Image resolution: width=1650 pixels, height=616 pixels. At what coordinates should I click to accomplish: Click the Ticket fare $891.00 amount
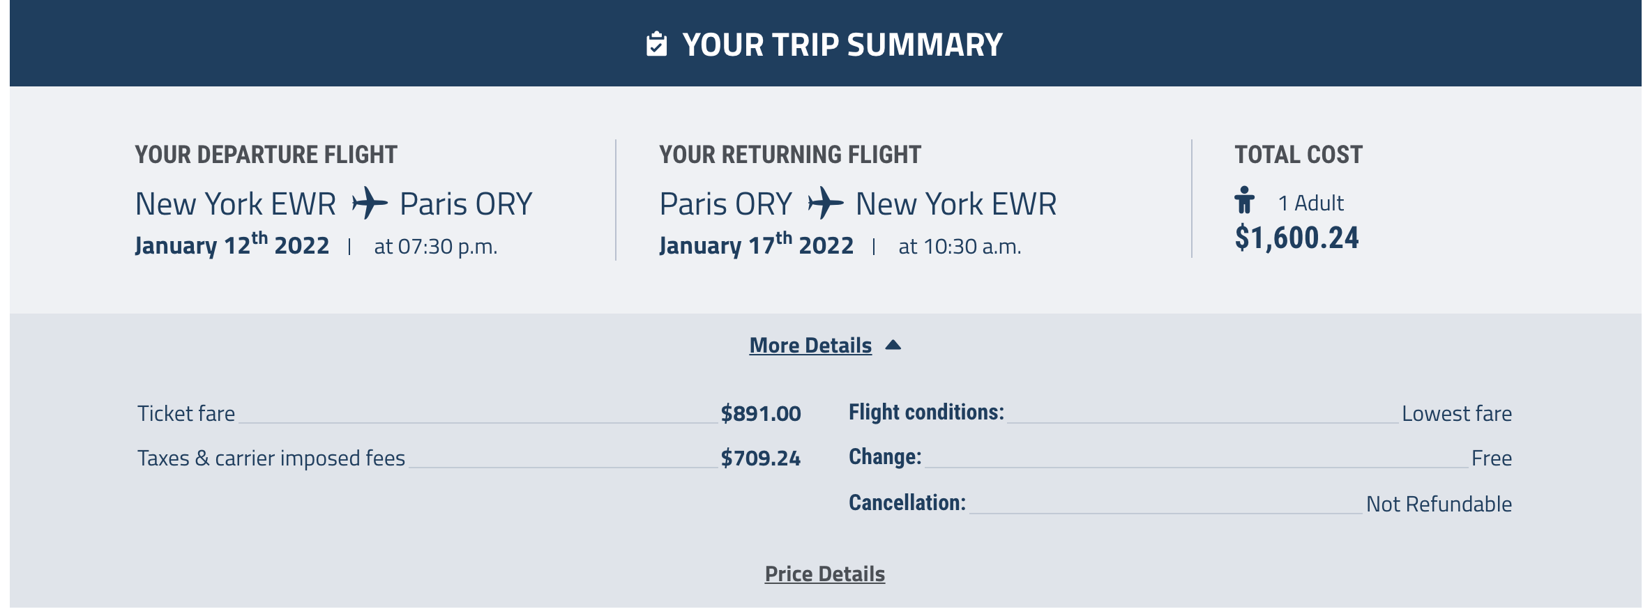pos(760,414)
